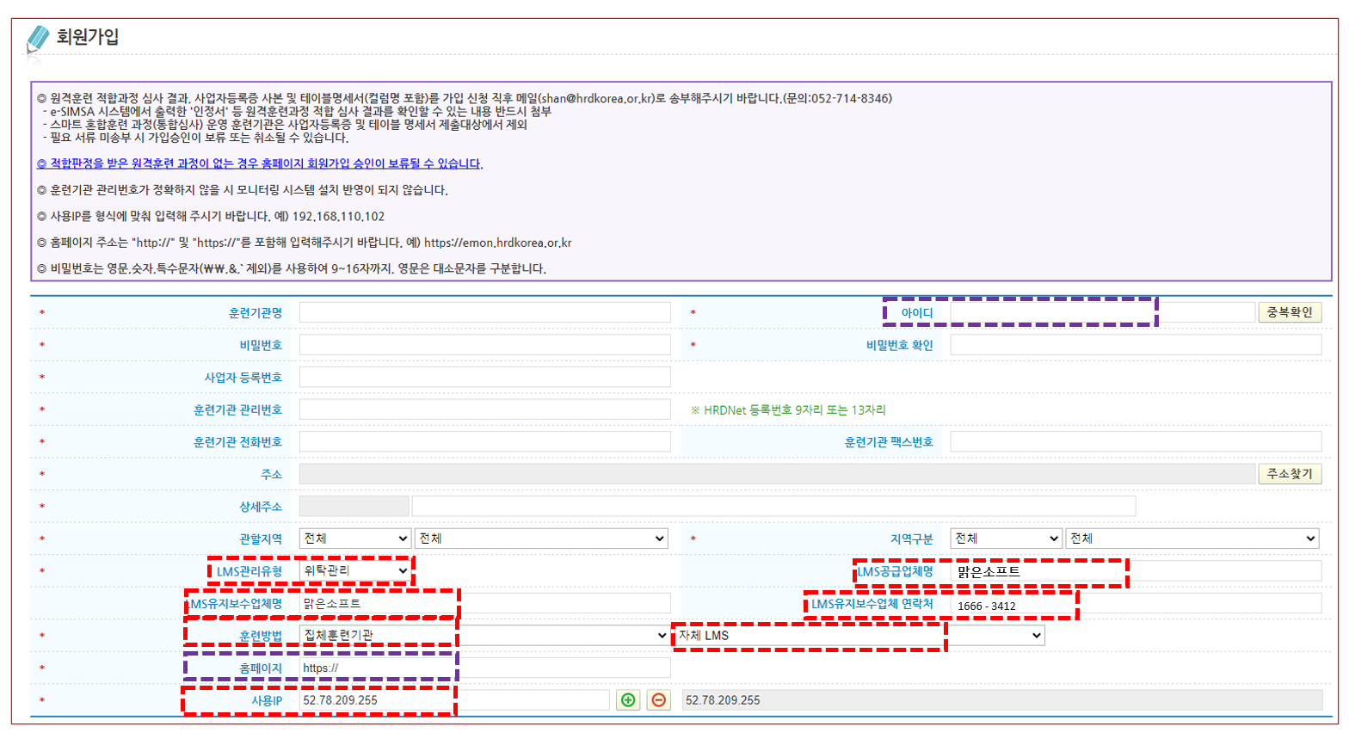Open the blue underlined 적합판정 notice link
The width and height of the screenshot is (1349, 745).
259,163
